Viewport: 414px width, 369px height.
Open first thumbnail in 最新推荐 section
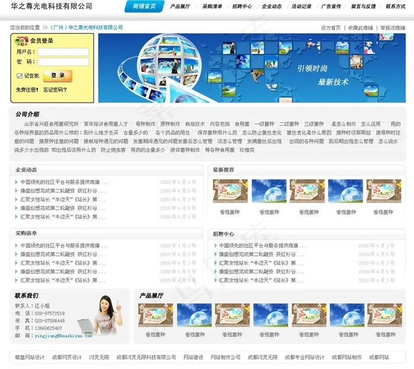tap(230, 192)
